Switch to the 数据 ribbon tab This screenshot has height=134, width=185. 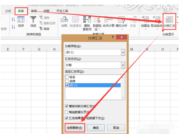(21, 11)
